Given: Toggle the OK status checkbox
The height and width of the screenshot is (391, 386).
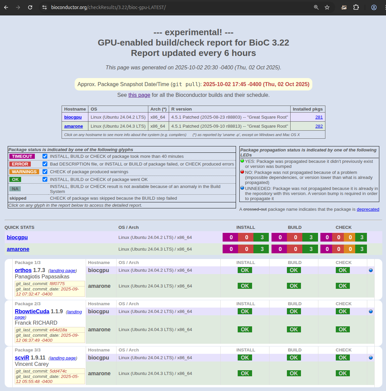Looking at the screenshot, I should coord(45,179).
